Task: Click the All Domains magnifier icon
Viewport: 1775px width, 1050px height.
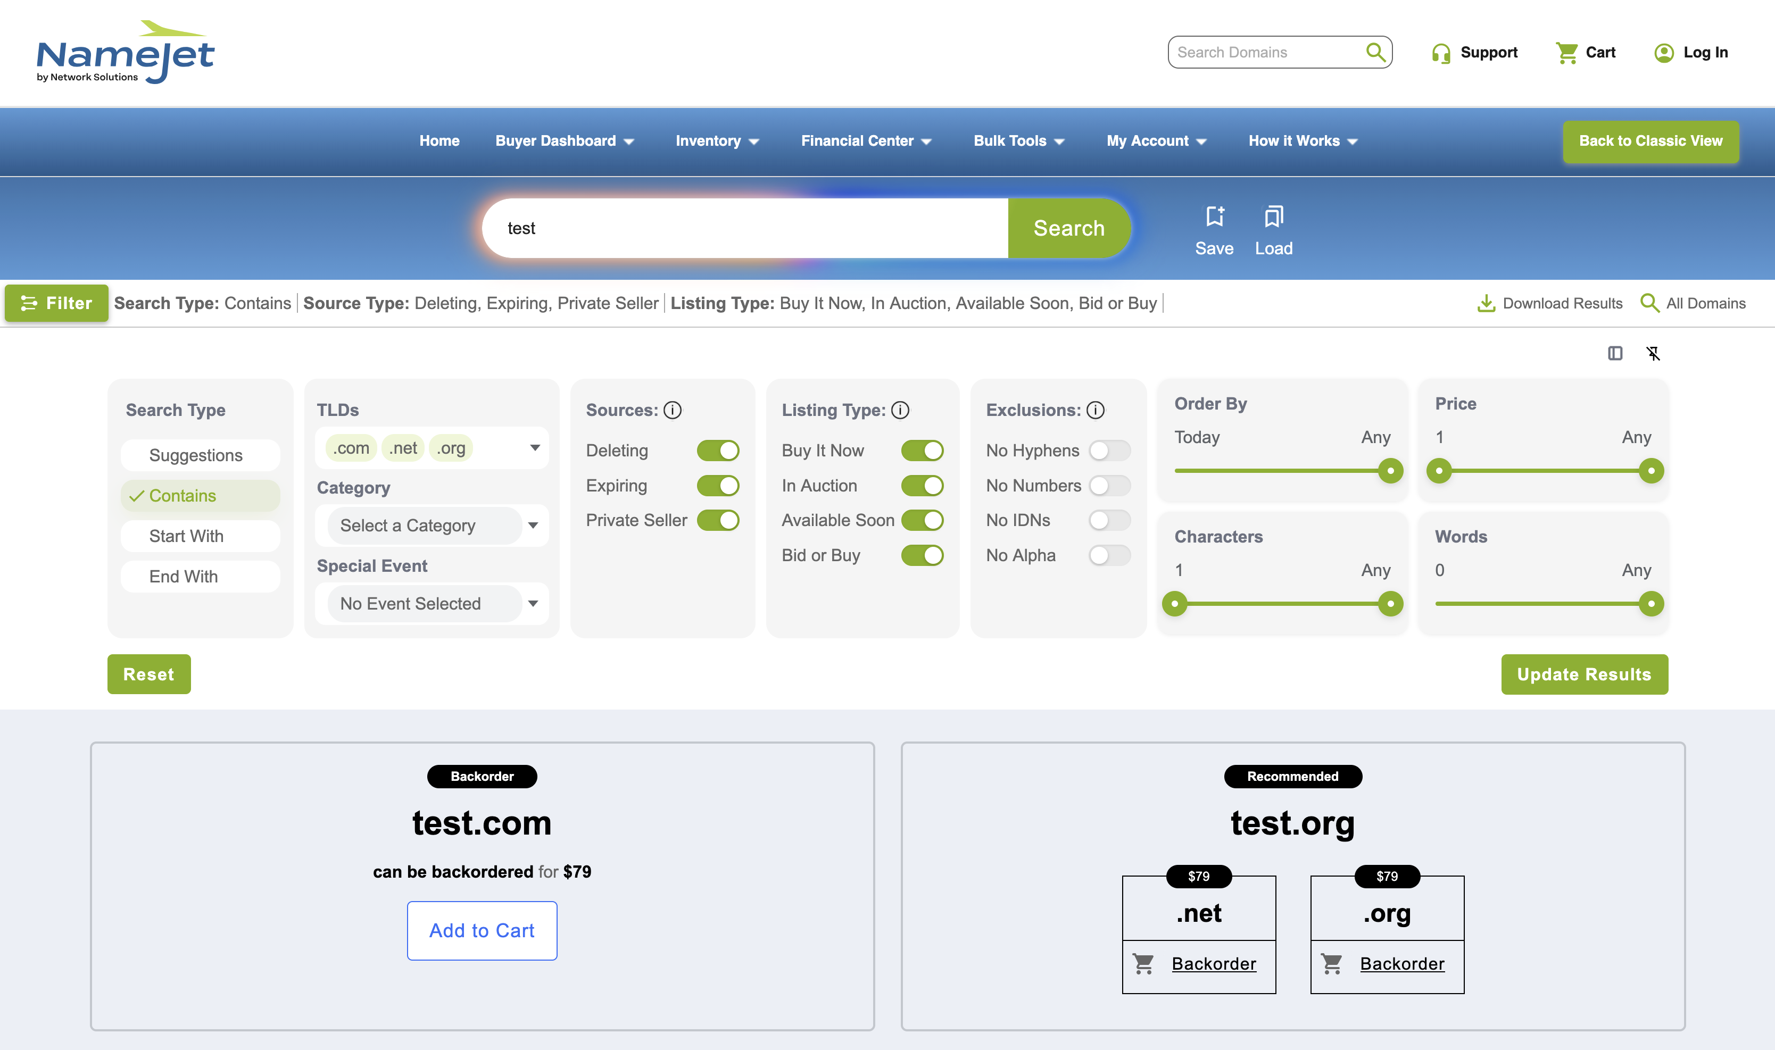Action: click(x=1650, y=303)
